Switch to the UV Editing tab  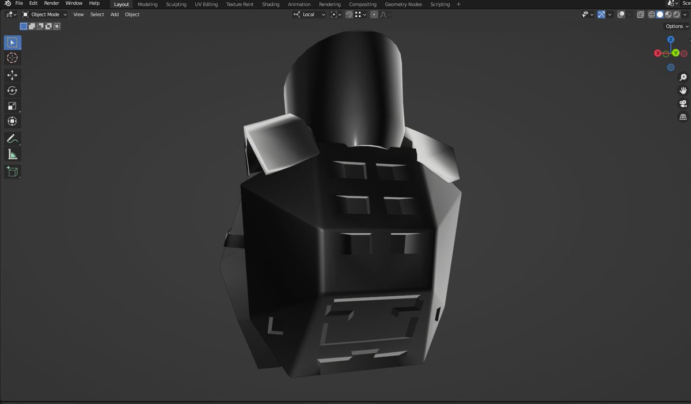point(206,4)
